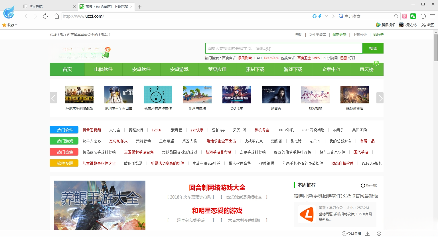The height and width of the screenshot is (237, 438).
Task: Open the 游戏下载 navigation tab
Action: (x=293, y=69)
